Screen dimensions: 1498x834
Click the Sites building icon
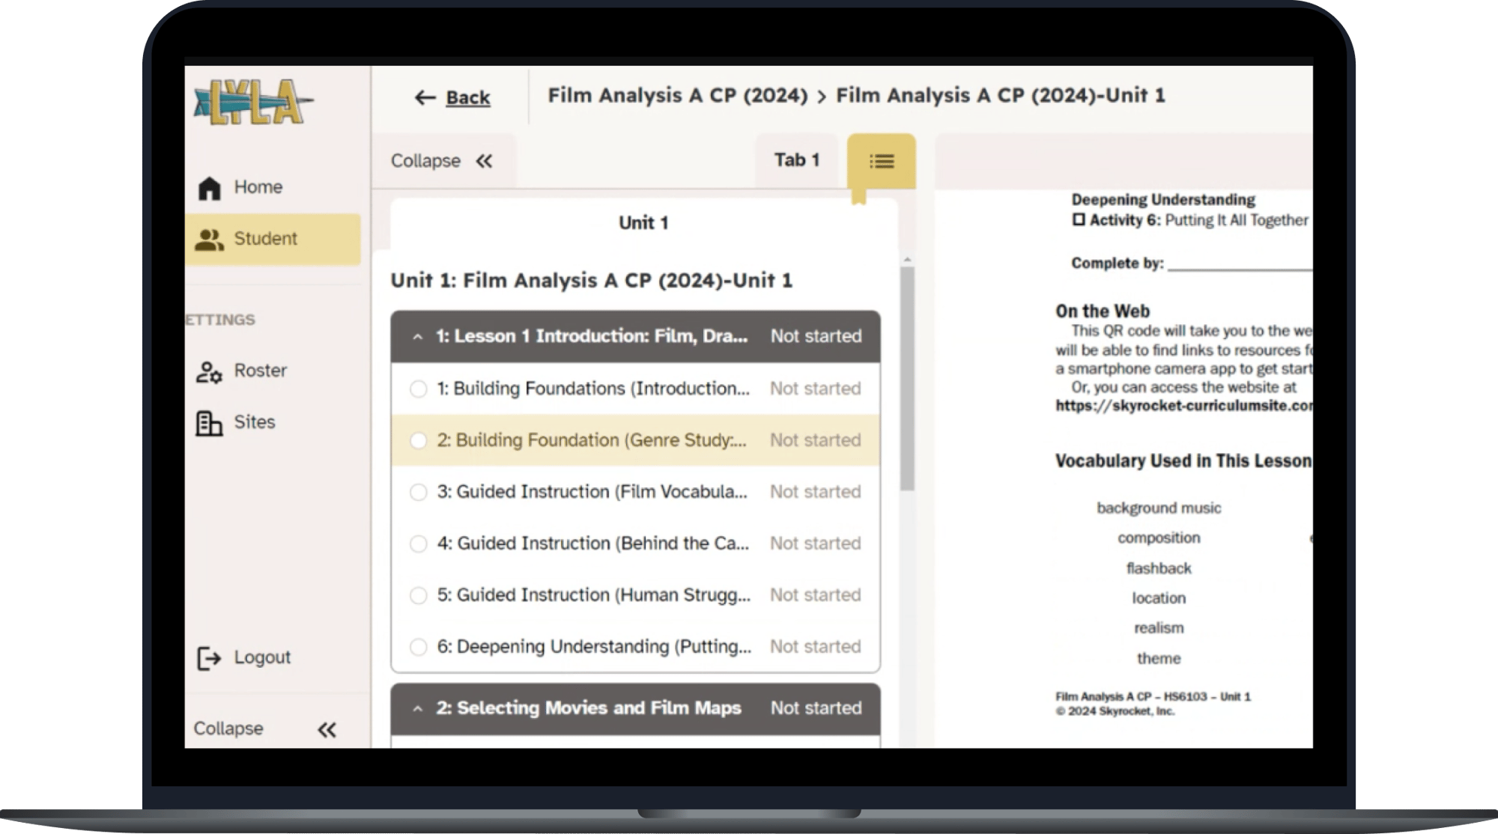209,423
